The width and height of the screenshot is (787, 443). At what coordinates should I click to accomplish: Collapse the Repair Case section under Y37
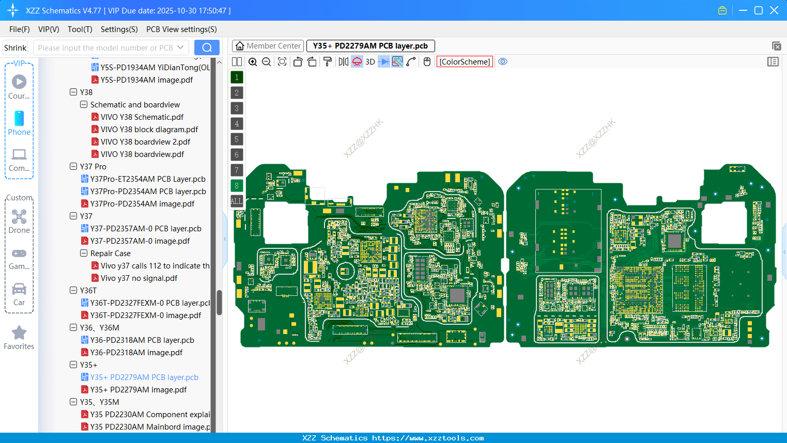84,253
